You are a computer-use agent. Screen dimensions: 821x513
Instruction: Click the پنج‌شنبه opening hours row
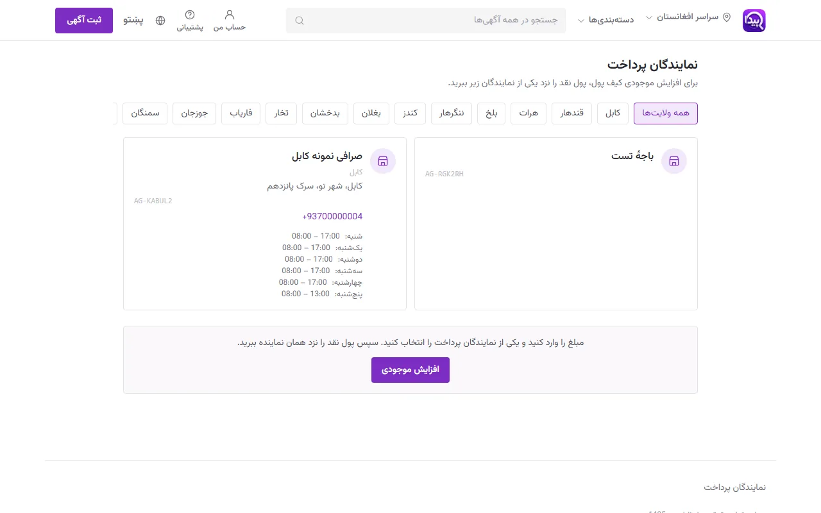322,294
